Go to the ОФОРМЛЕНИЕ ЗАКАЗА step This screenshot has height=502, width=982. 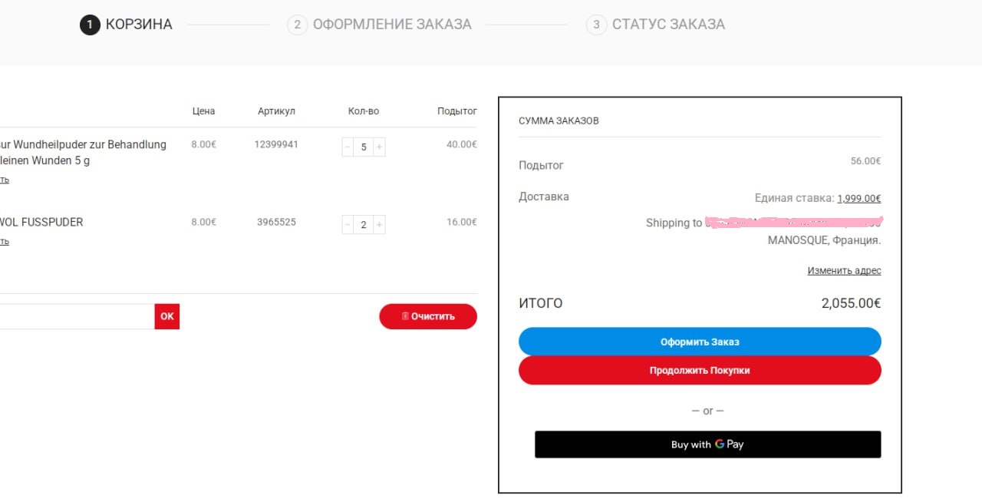tap(391, 25)
